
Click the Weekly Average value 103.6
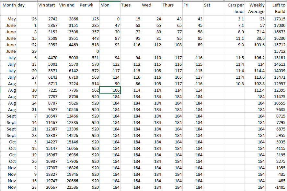[x=256, y=45]
